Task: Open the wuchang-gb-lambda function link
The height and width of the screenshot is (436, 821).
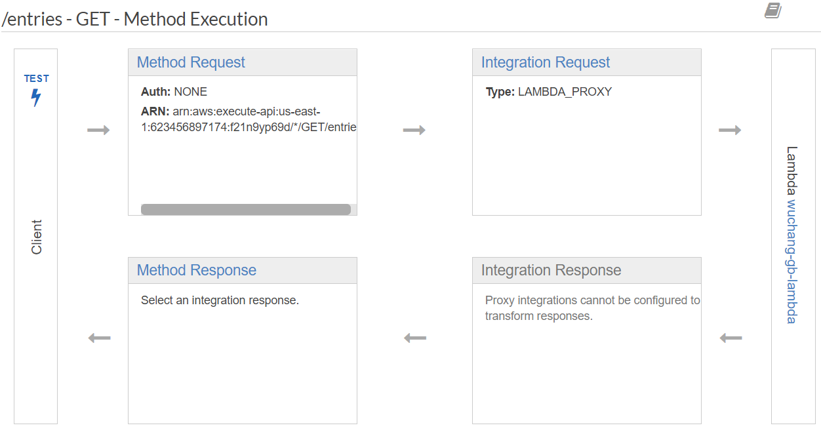Action: 791,261
